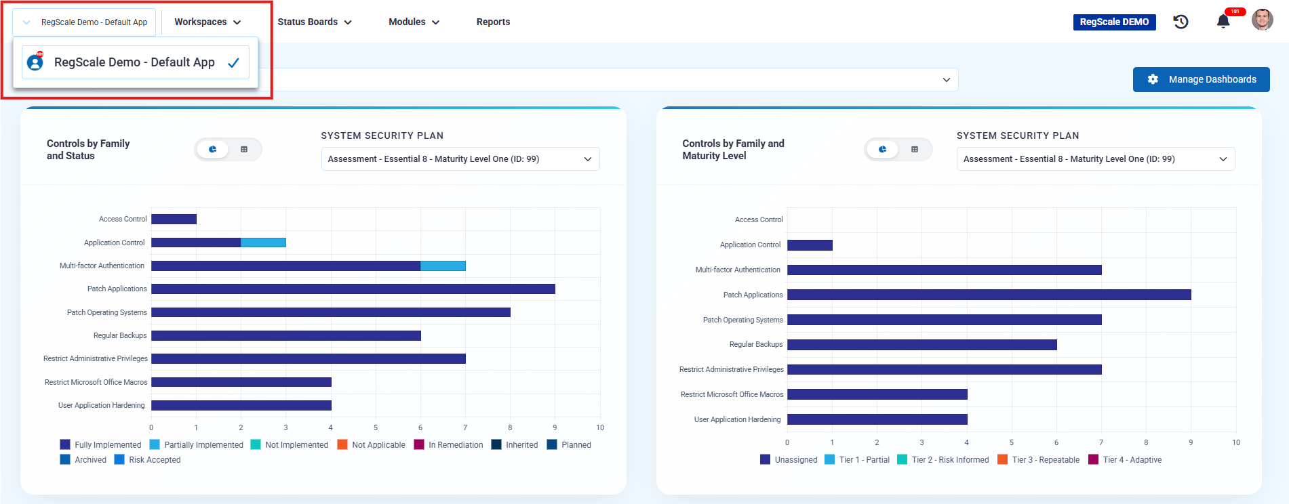The width and height of the screenshot is (1289, 504).
Task: Click the Not Applicable orange legend swatch
Action: (x=342, y=445)
